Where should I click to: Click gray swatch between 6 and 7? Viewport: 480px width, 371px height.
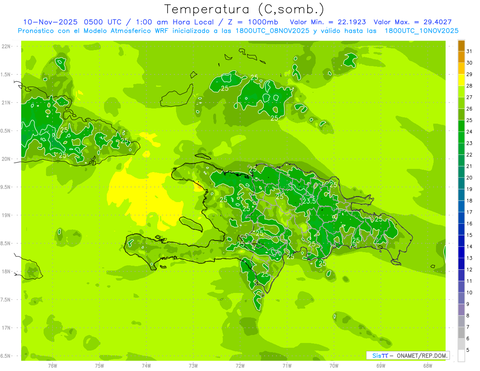461,333
